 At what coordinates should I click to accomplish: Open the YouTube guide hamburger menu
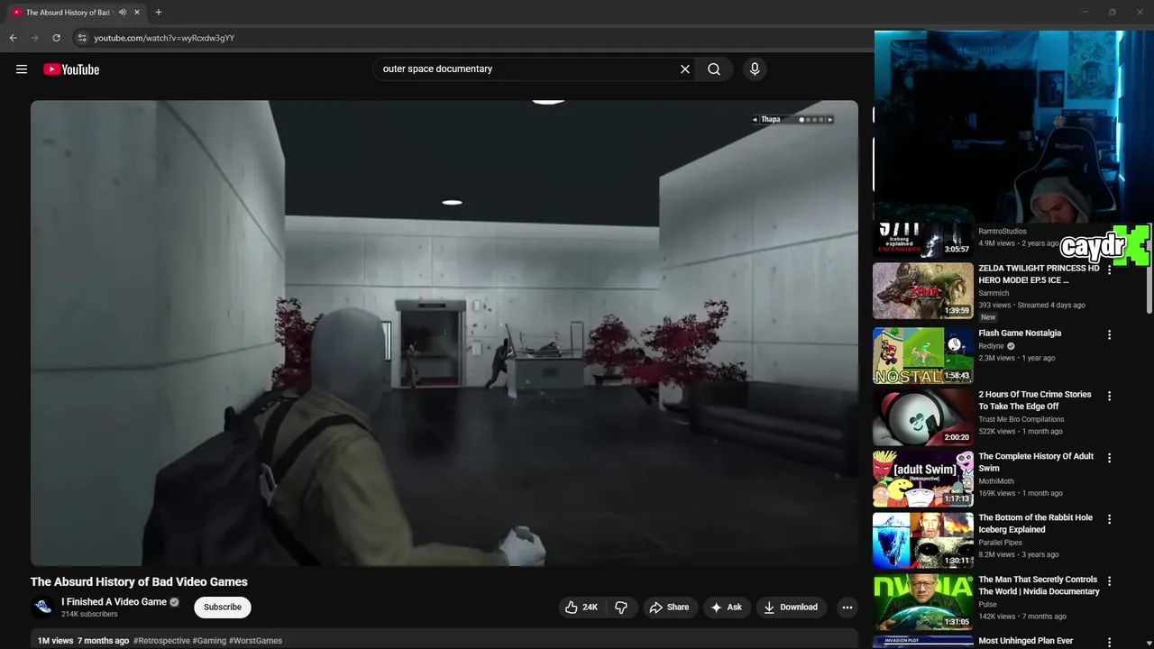tap(22, 69)
